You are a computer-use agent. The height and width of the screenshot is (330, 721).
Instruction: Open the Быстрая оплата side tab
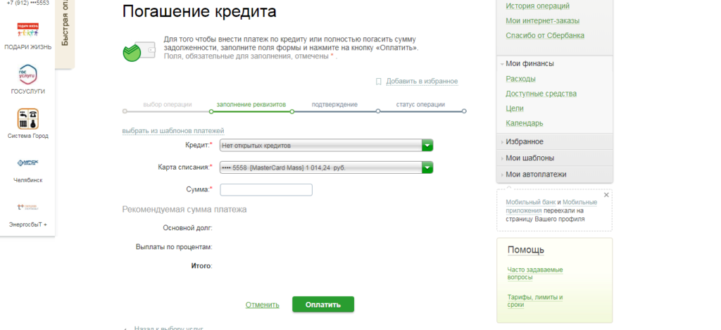tap(65, 28)
